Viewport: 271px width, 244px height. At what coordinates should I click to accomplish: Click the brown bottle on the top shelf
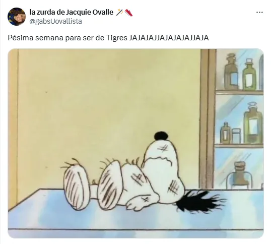click(231, 72)
